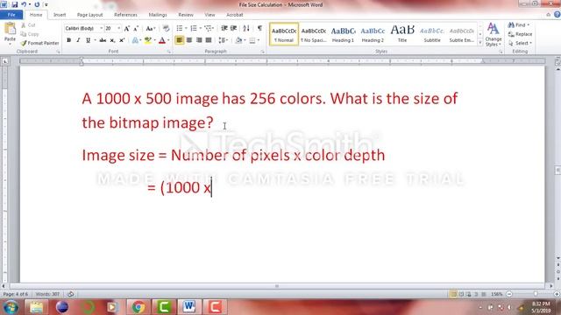Click the Replace button
Image resolution: width=561 pixels, height=315 pixels.
pos(520,34)
